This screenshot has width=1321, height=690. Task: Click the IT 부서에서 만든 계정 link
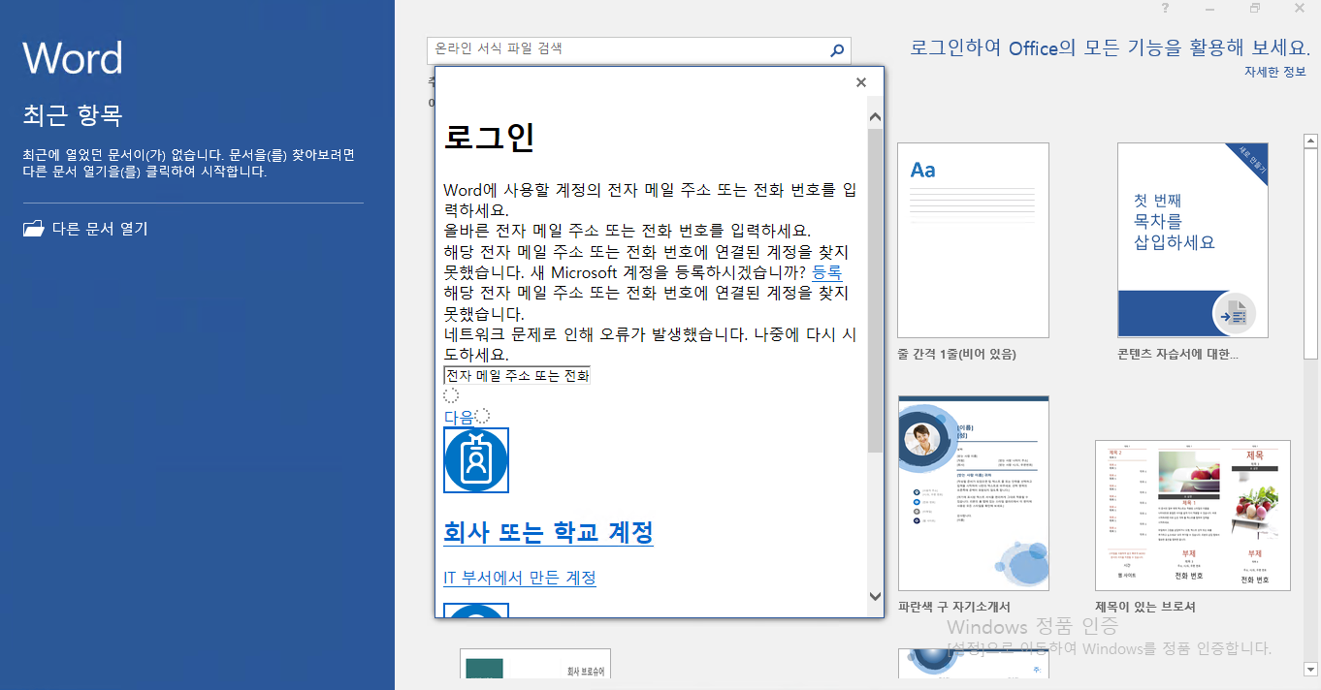(x=520, y=578)
